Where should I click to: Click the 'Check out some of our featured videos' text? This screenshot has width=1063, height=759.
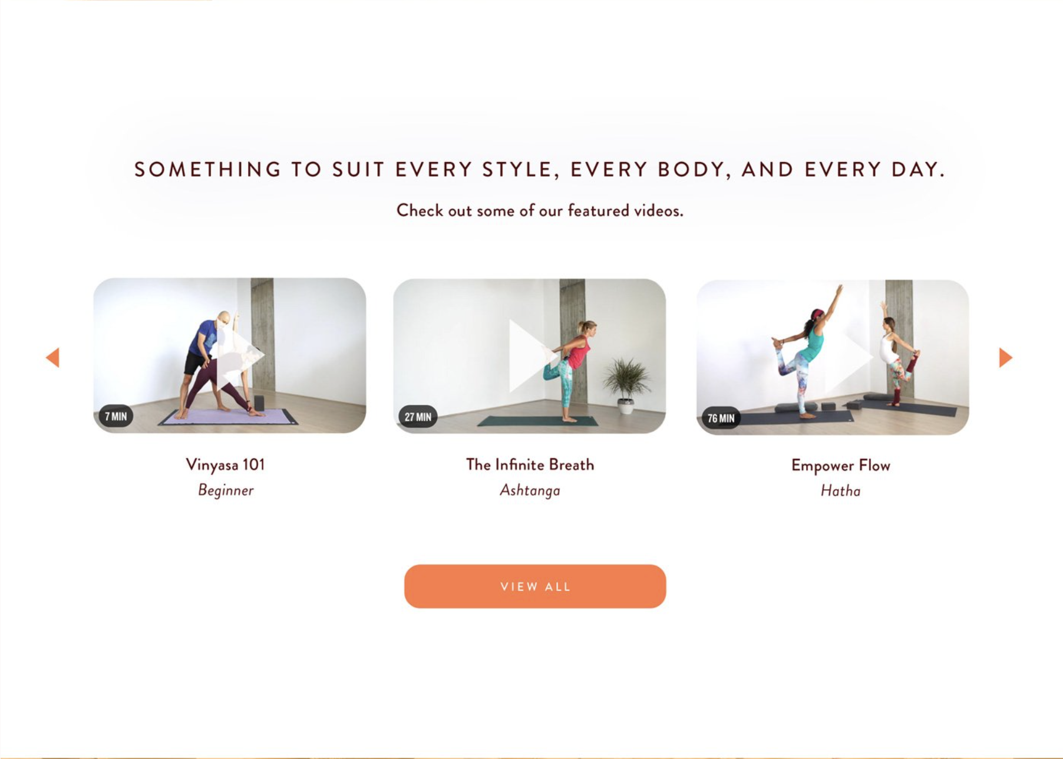tap(540, 210)
